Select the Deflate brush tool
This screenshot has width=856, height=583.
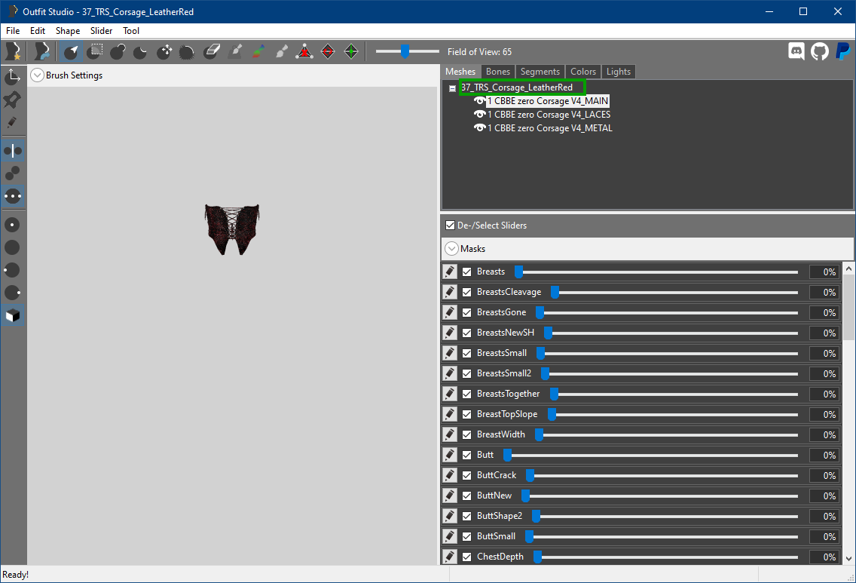tap(141, 51)
